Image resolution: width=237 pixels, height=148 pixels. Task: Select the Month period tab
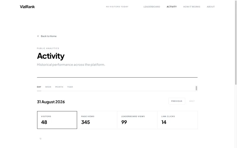59,87
